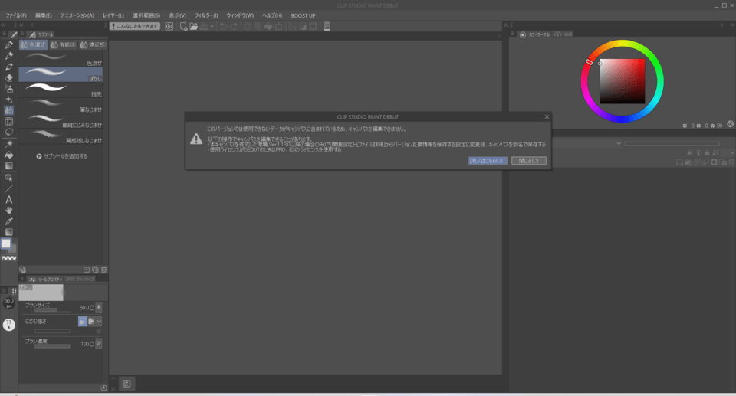The width and height of the screenshot is (736, 396).
Task: Click the 閉じる(C) button in dialog
Action: tap(528, 161)
